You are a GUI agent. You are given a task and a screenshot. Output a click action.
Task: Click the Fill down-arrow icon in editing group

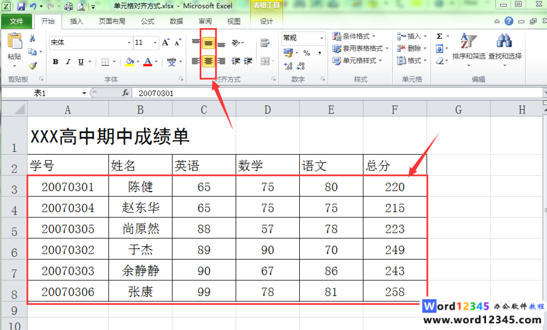click(440, 49)
